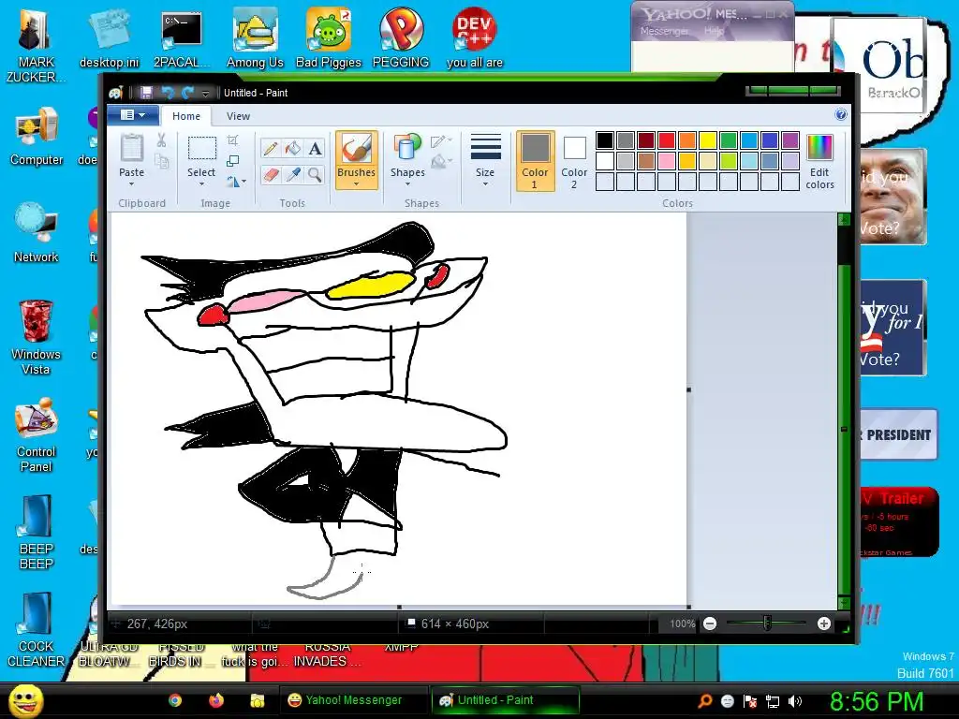Select the Computer desktop icon
Image resolution: width=959 pixels, height=719 pixels.
(37, 137)
